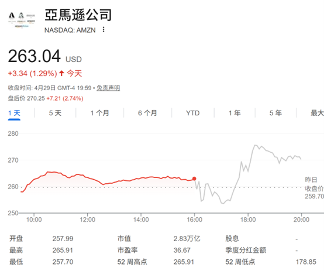Screen dimensions: 324x271
Task: Select the 1 天 time range tab
Action: click(x=14, y=113)
